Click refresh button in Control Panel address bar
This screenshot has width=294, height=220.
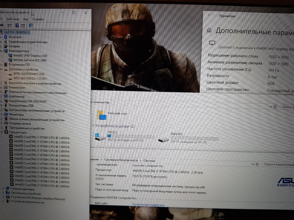[257, 164]
